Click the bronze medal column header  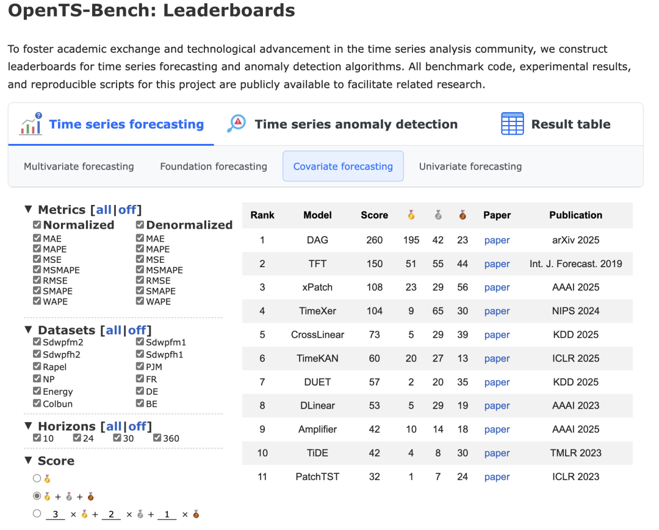point(463,215)
